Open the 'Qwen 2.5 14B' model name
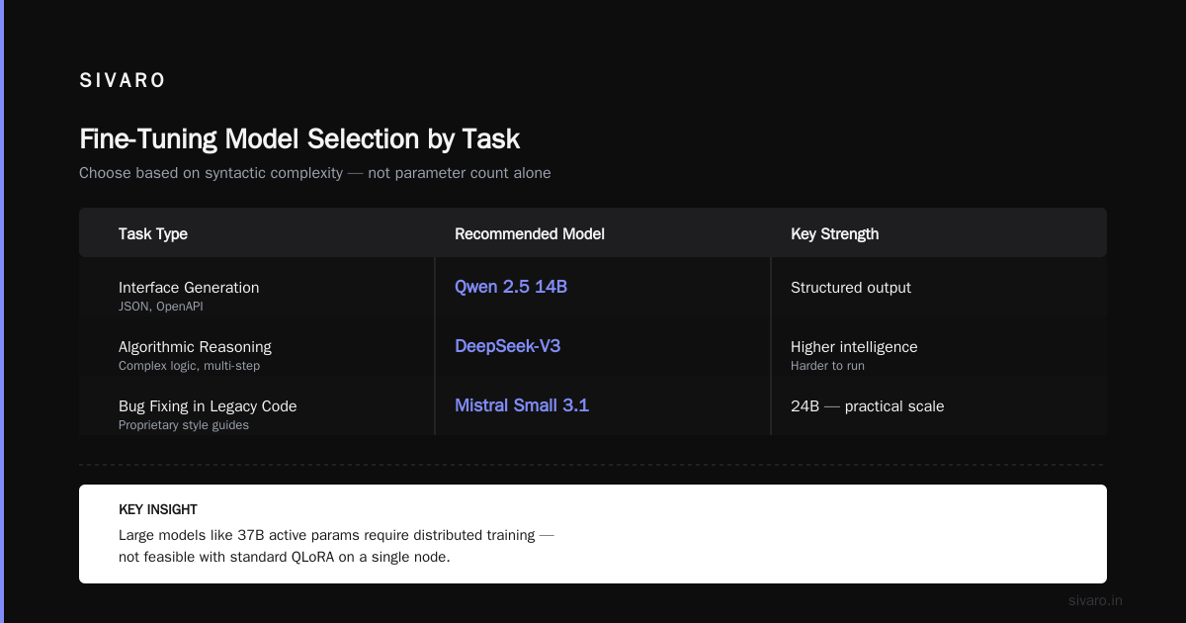The width and height of the screenshot is (1186, 623). click(511, 287)
